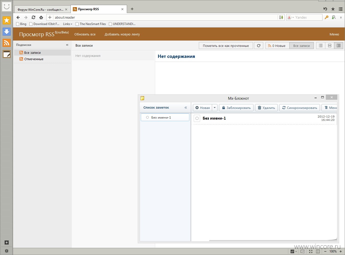Close the Форум WinCore.Ru tab
This screenshot has height=255, width=345.
coord(66,9)
